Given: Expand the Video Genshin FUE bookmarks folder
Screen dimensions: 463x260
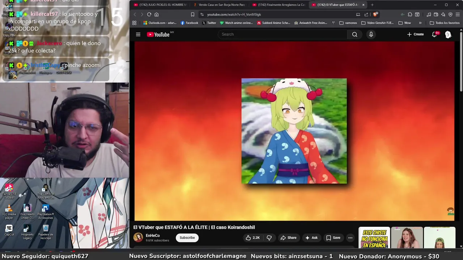Looking at the screenshot, I should pyautogui.click(x=377, y=23).
